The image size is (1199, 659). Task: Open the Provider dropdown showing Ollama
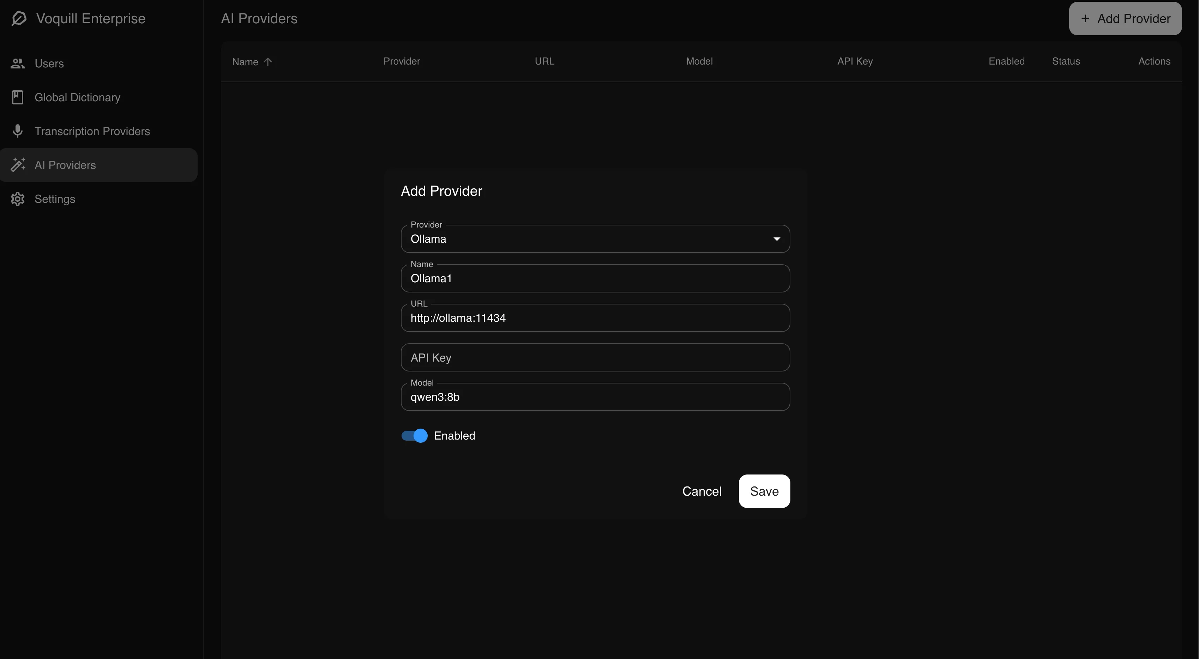tap(595, 239)
